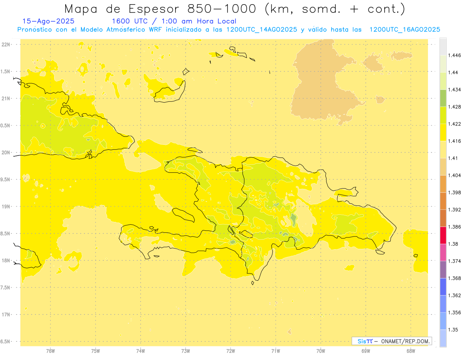The image size is (461, 356).
Task: Select the colorbar value 1.386
Action: pos(454,227)
